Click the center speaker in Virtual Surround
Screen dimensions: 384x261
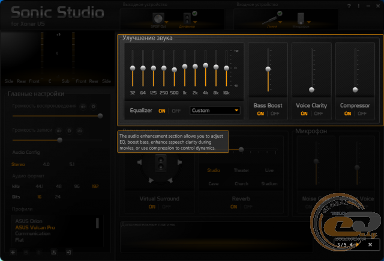coord(161,164)
